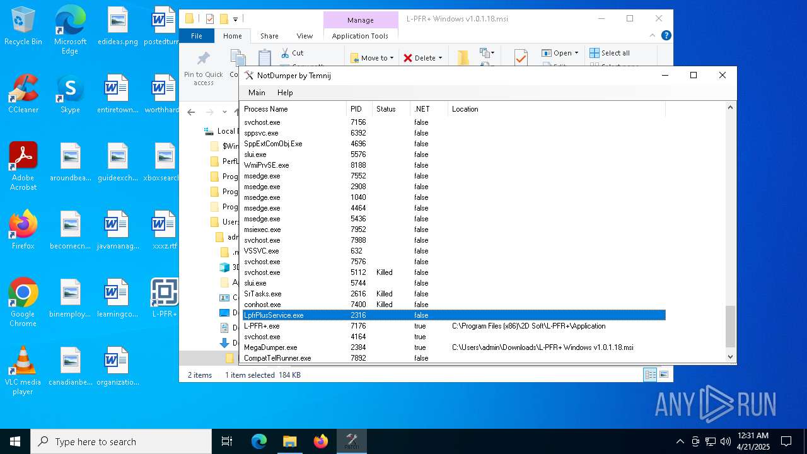Click the taskbar search box
This screenshot has width=807, height=454.
click(x=121, y=441)
